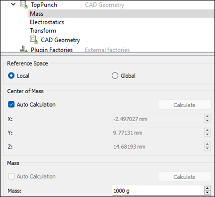Select the TopPunch tree item
The height and width of the screenshot is (197, 215).
click(44, 5)
